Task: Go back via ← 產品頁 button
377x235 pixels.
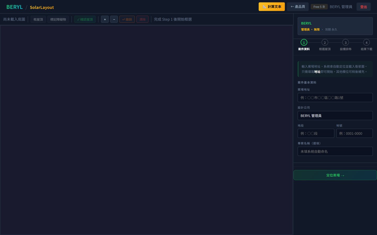Action: tap(298, 7)
